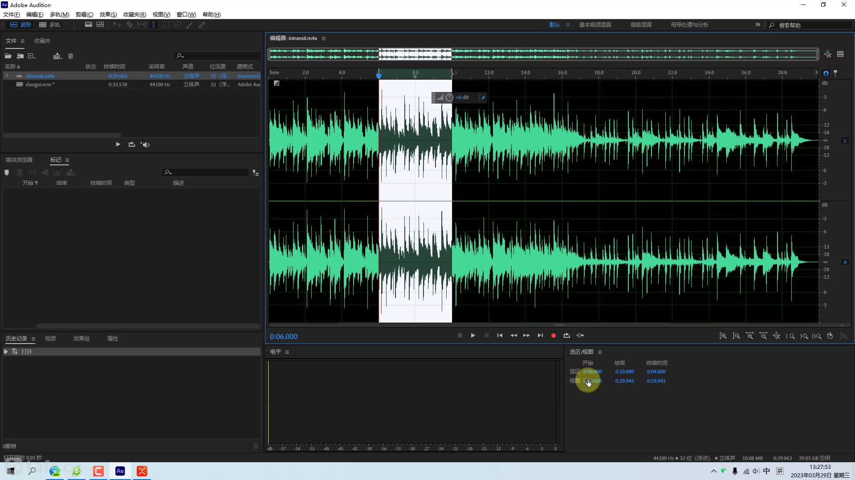This screenshot has height=480, width=855.
Task: Select the Paintbrush Selection tool
Action: (189, 25)
